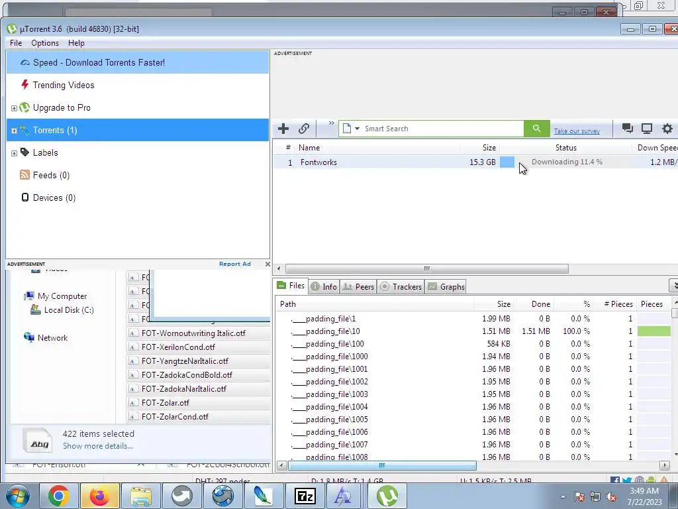Viewport: 678px width, 509px height.
Task: Click the muted volume tray icon
Action: tap(611, 496)
